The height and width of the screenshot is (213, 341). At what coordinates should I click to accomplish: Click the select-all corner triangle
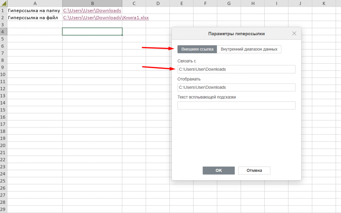[3, 4]
